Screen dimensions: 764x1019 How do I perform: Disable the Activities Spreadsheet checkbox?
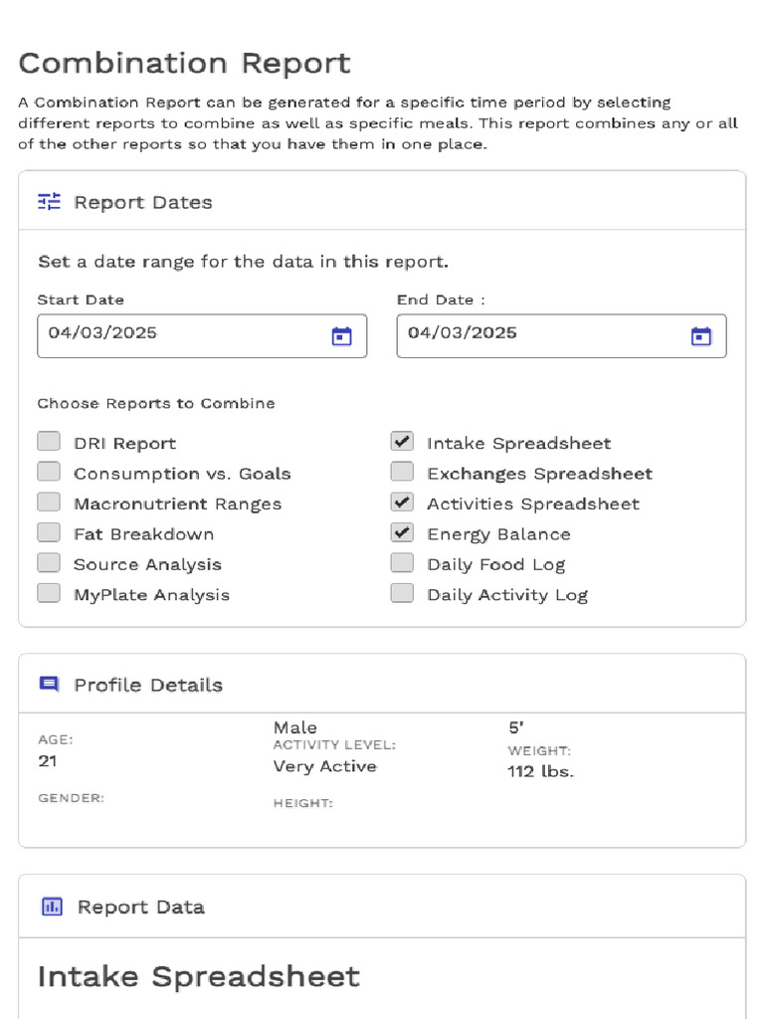pyautogui.click(x=402, y=503)
